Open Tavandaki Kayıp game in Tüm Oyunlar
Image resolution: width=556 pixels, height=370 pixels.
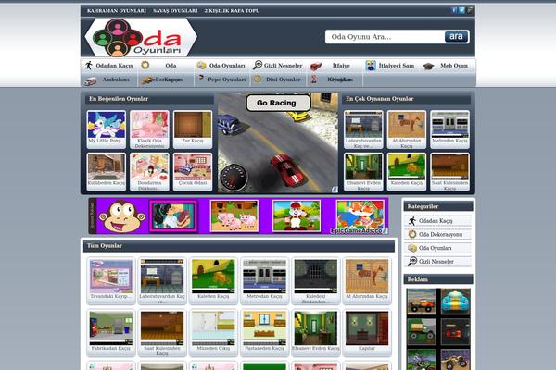pos(111,277)
